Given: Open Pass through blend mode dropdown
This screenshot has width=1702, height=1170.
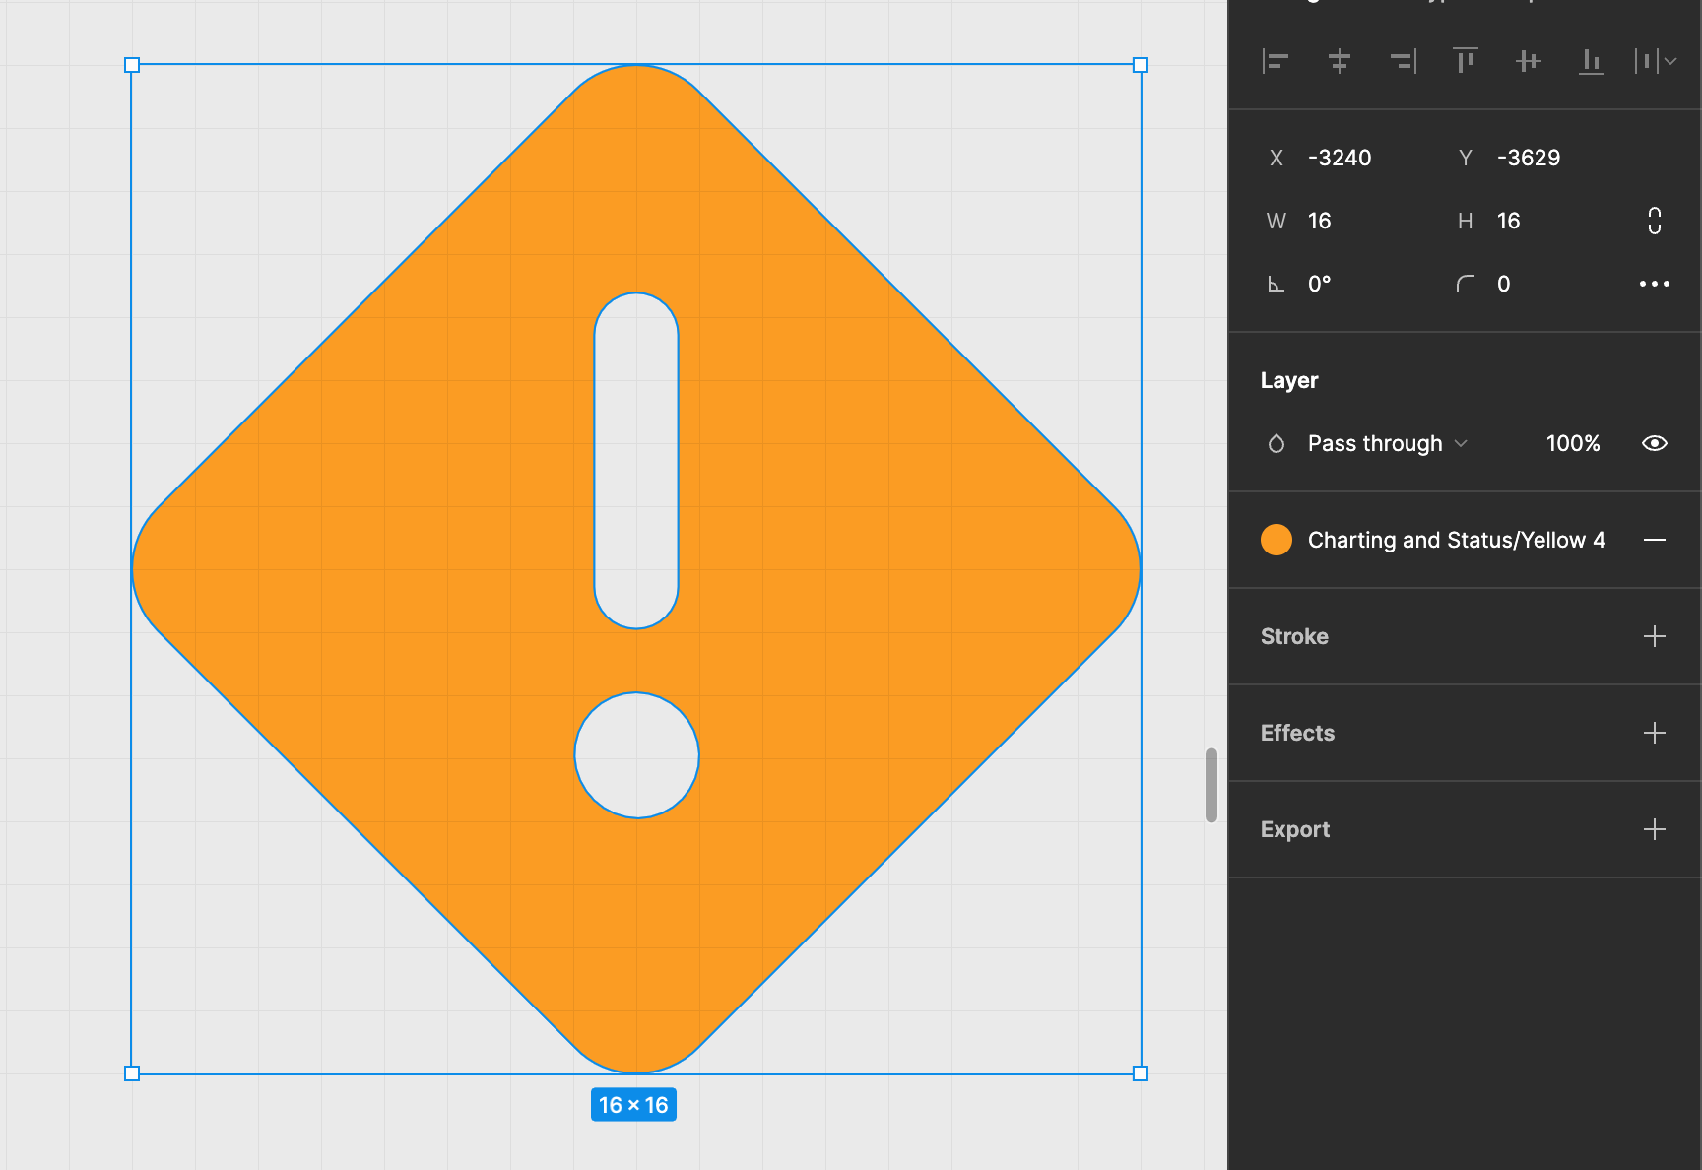Looking at the screenshot, I should click(1387, 443).
